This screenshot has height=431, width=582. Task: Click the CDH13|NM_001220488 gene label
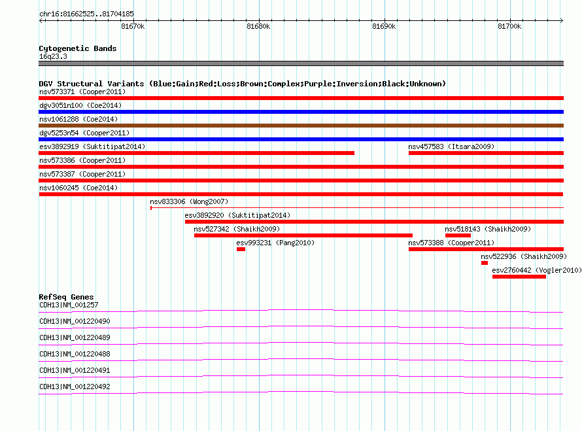pos(75,354)
